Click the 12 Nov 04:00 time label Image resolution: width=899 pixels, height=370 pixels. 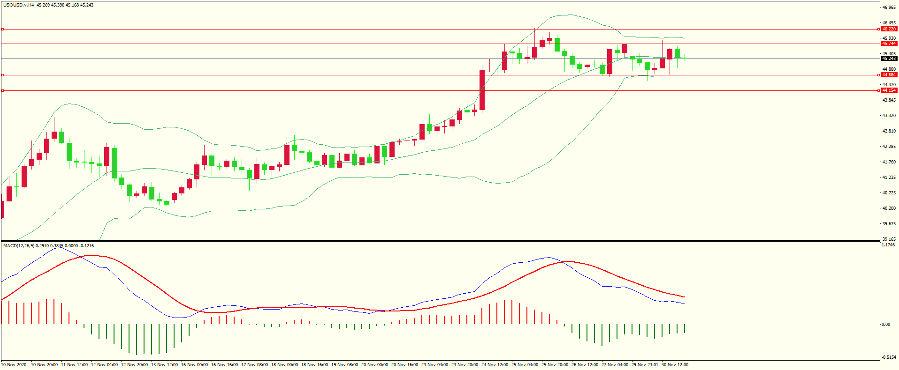coord(105,365)
